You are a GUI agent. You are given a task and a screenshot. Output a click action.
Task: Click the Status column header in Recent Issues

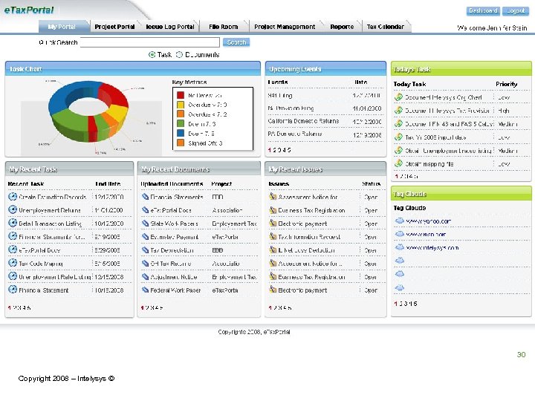372,184
